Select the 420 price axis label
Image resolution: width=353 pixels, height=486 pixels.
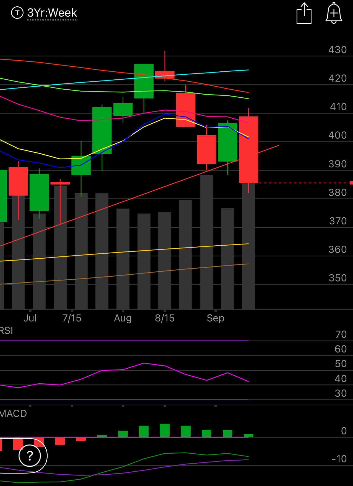click(338, 78)
